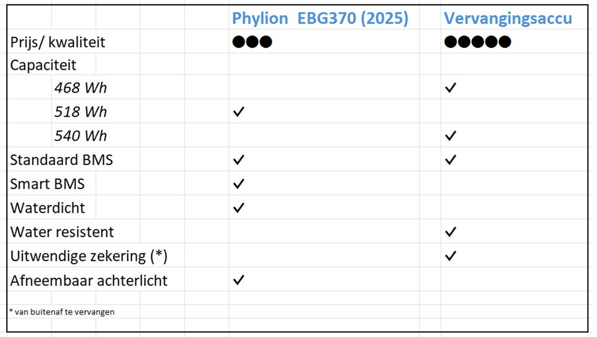Select Vervangingsaccu's Standaard BMS checkmark
The width and height of the screenshot is (597, 337).
click(x=451, y=159)
